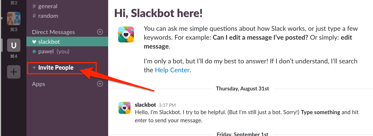Click the 3:37 PM message timestamp
The width and height of the screenshot is (373, 136).
167,105
